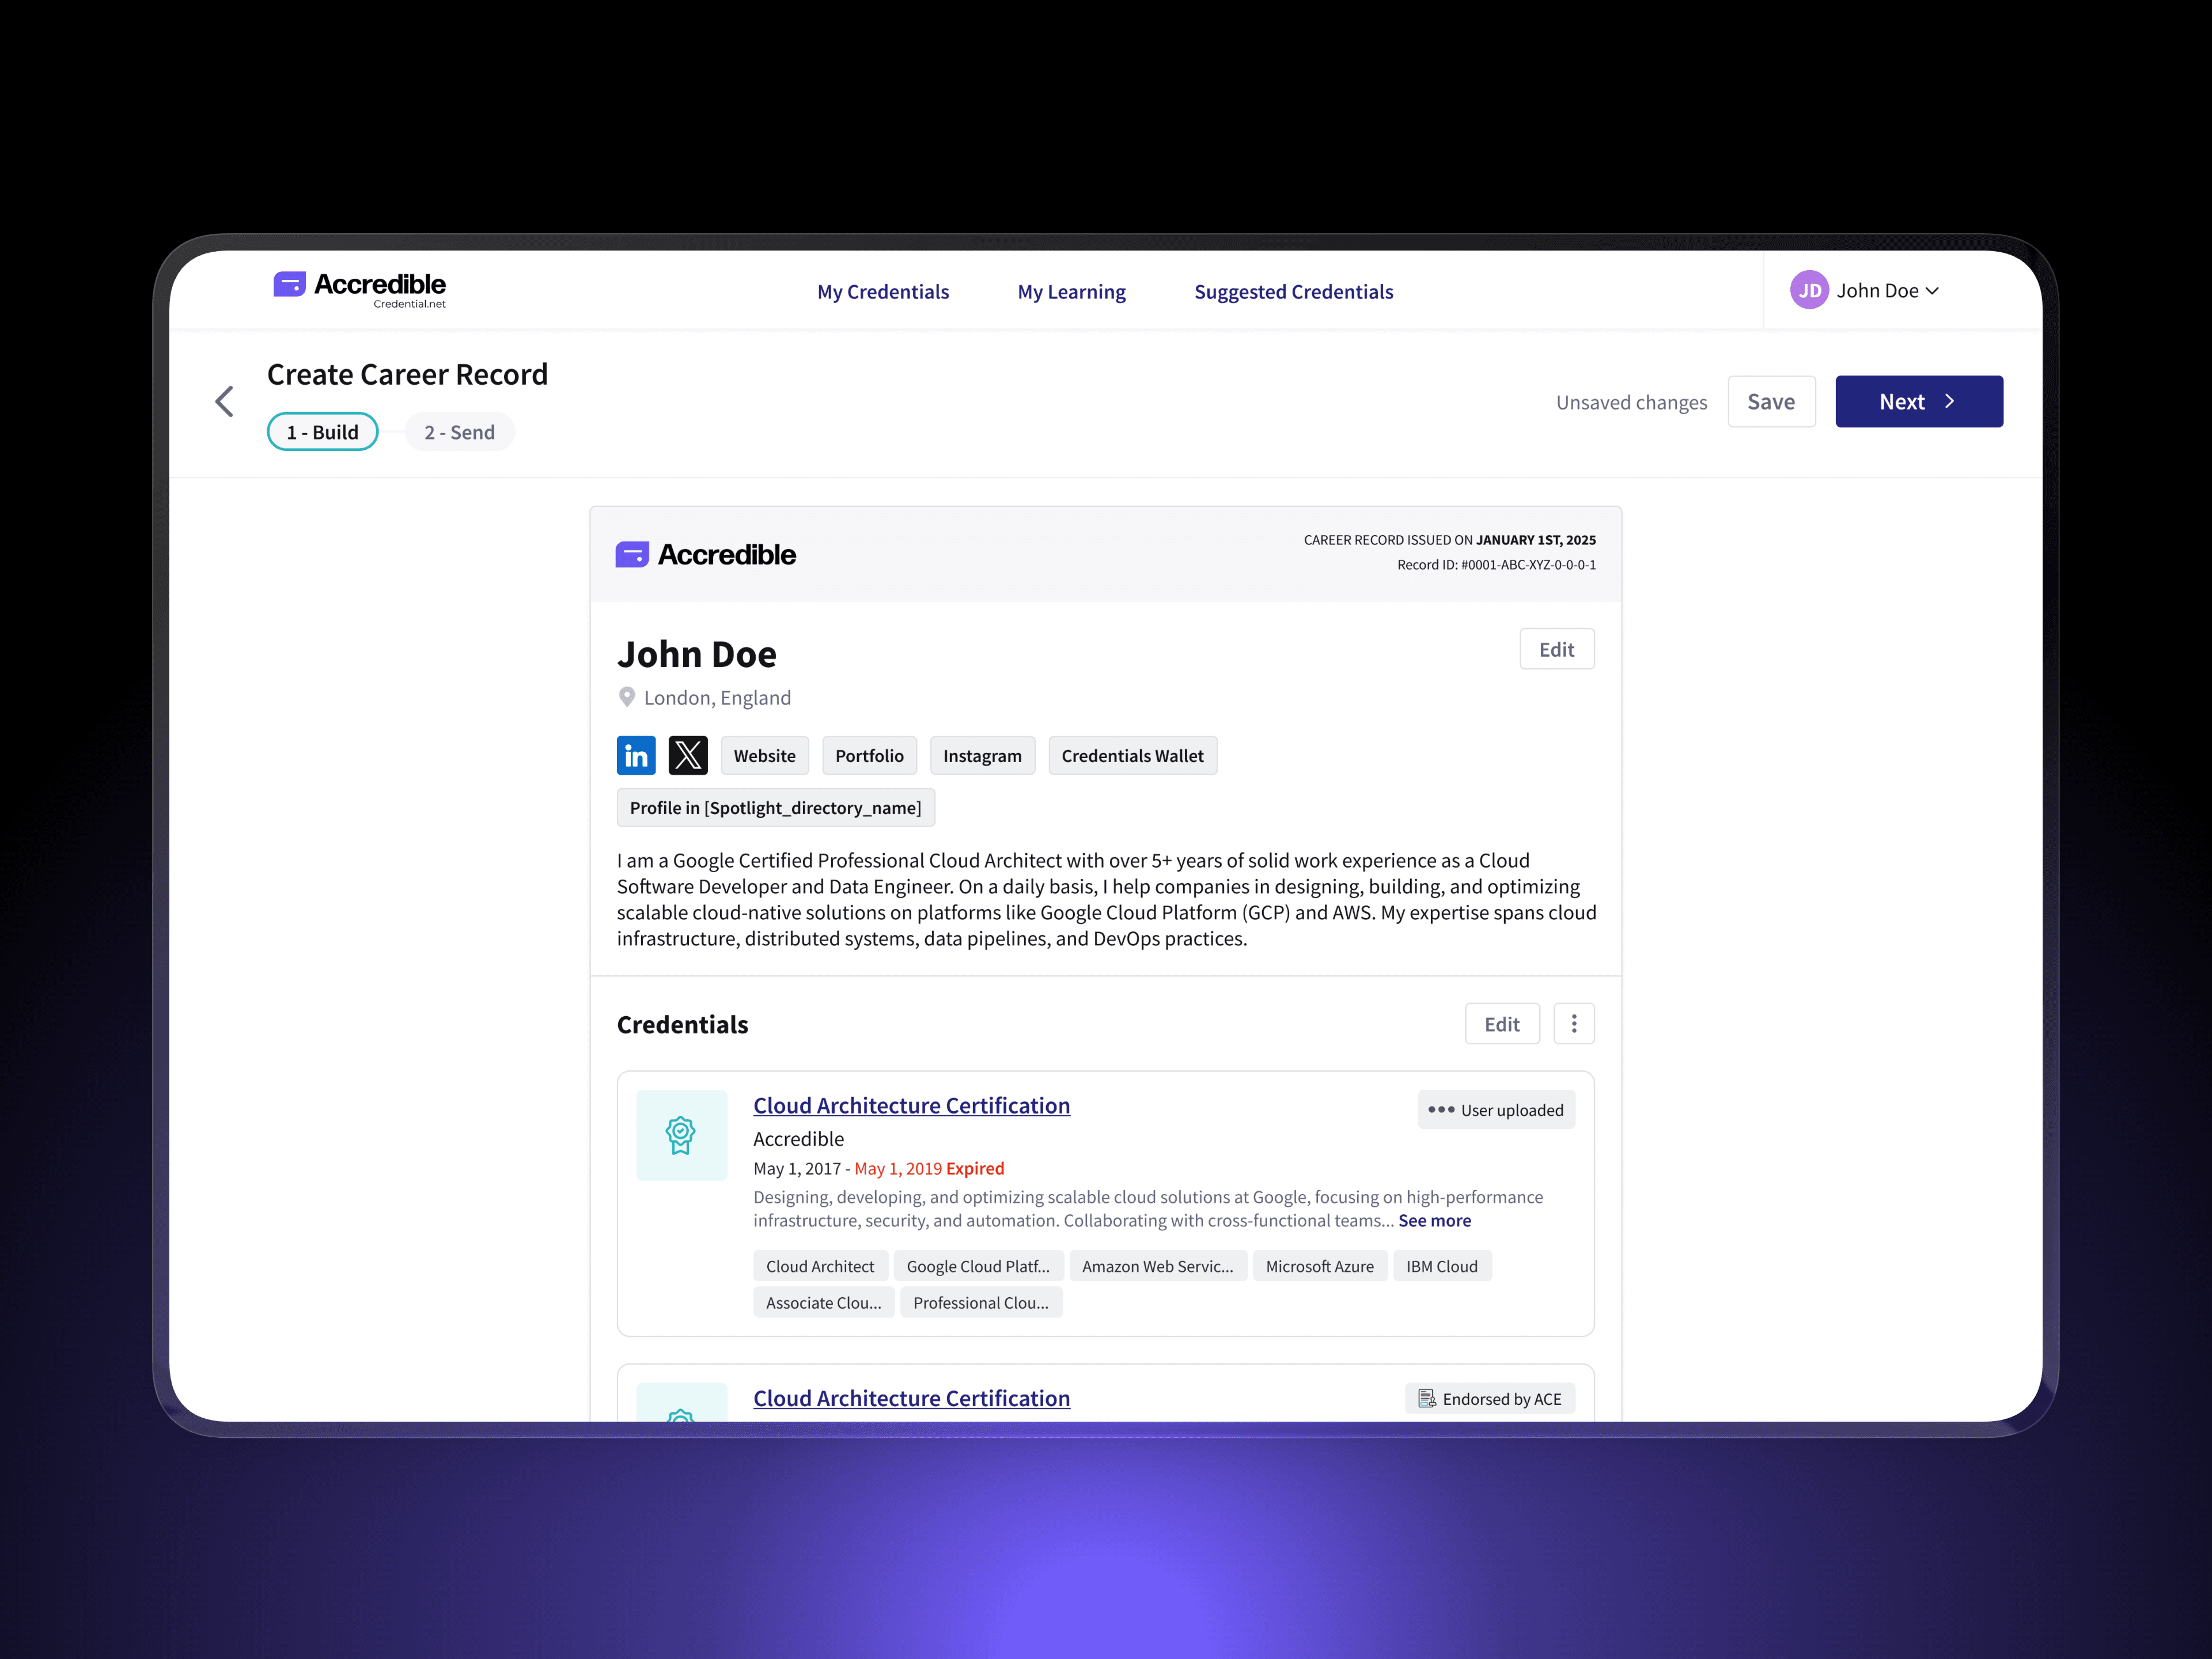Open the My Learning page
This screenshot has height=1659, width=2212.
pyautogui.click(x=1071, y=292)
